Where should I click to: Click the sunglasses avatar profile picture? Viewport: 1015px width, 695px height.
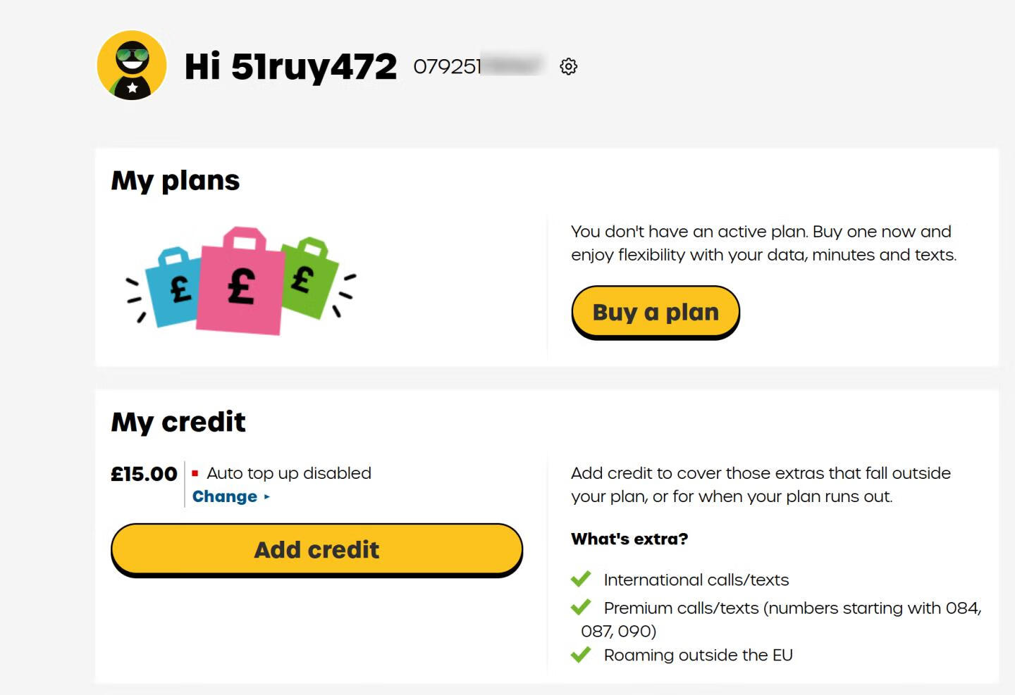pyautogui.click(x=132, y=65)
